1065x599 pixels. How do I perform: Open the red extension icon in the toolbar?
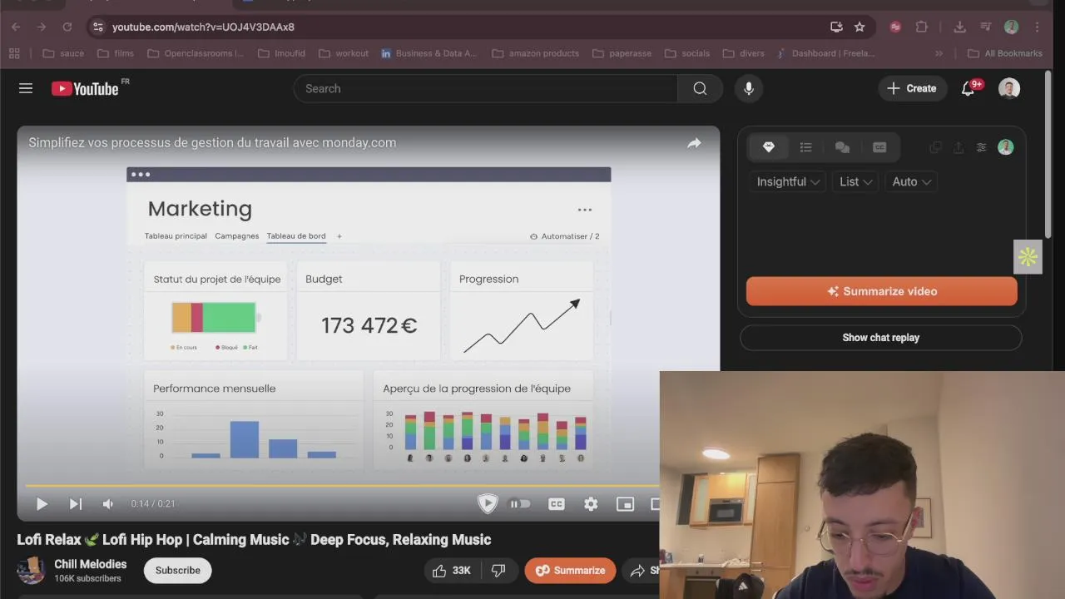pyautogui.click(x=895, y=27)
